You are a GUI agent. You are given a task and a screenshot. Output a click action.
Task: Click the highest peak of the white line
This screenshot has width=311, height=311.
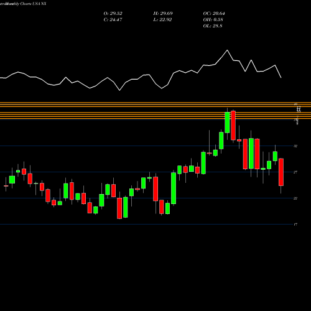pyautogui.click(x=227, y=50)
